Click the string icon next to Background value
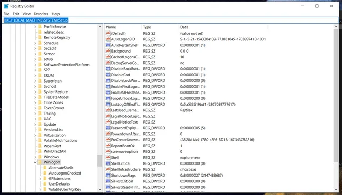The height and width of the screenshot is (195, 342). pos(108,51)
